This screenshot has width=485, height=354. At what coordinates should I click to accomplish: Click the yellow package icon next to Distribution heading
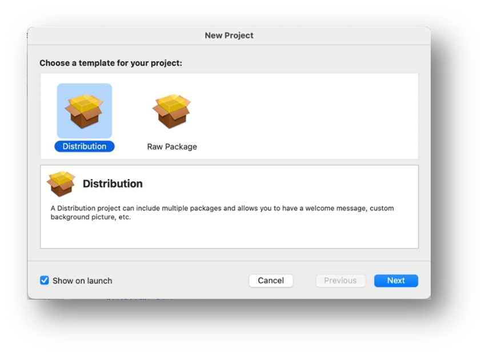(x=61, y=182)
